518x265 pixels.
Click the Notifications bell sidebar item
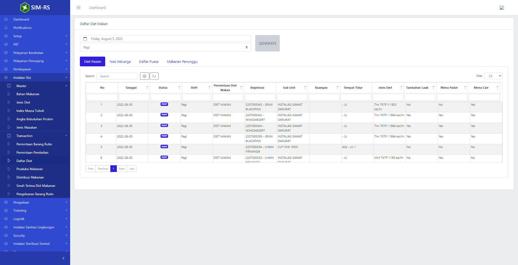click(x=22, y=28)
